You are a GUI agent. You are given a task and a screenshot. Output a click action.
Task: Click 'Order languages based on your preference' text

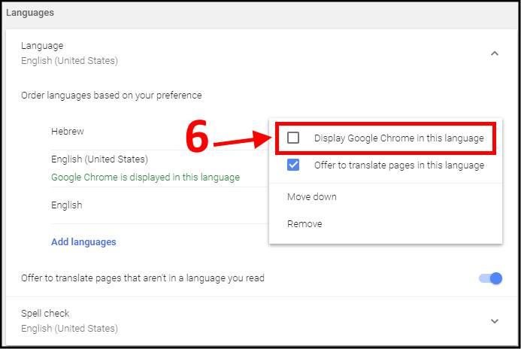[x=111, y=96]
